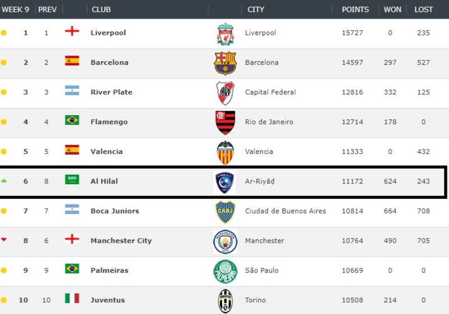
Task: Sort table by POINTS column
Action: [355, 10]
